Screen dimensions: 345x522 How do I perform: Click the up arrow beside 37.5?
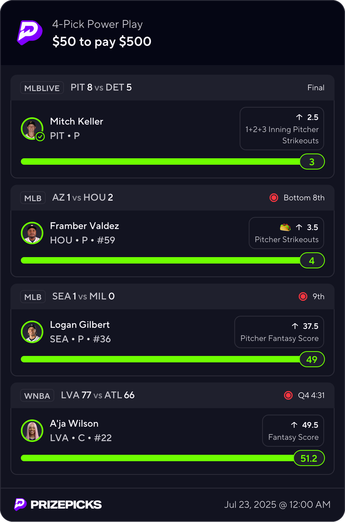[295, 326]
